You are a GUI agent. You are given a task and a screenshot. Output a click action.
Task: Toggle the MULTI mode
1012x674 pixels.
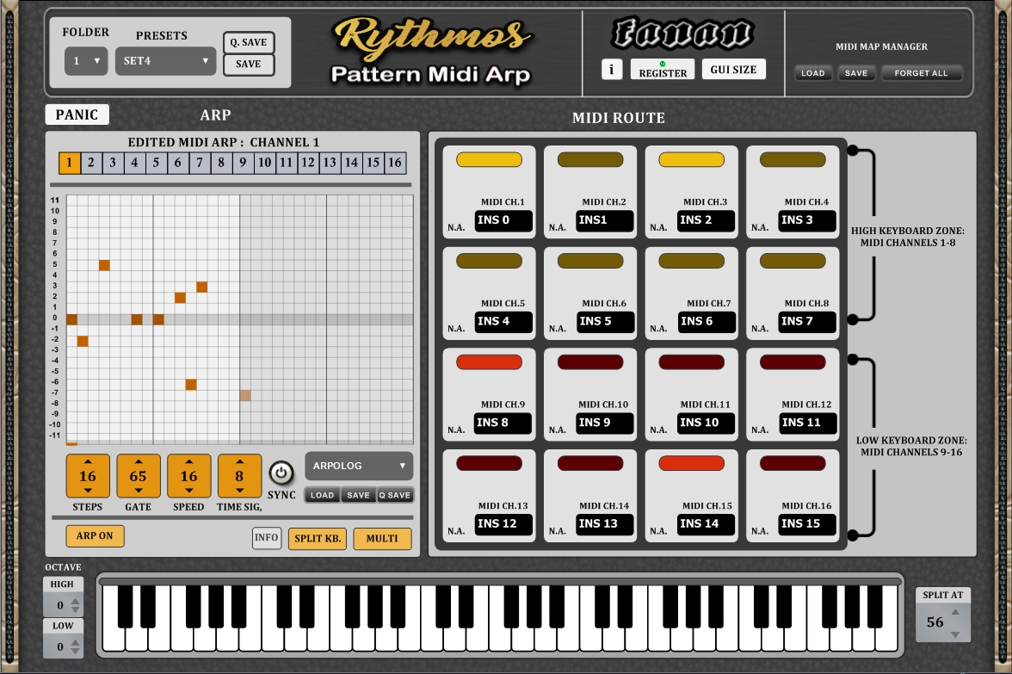[x=382, y=538]
